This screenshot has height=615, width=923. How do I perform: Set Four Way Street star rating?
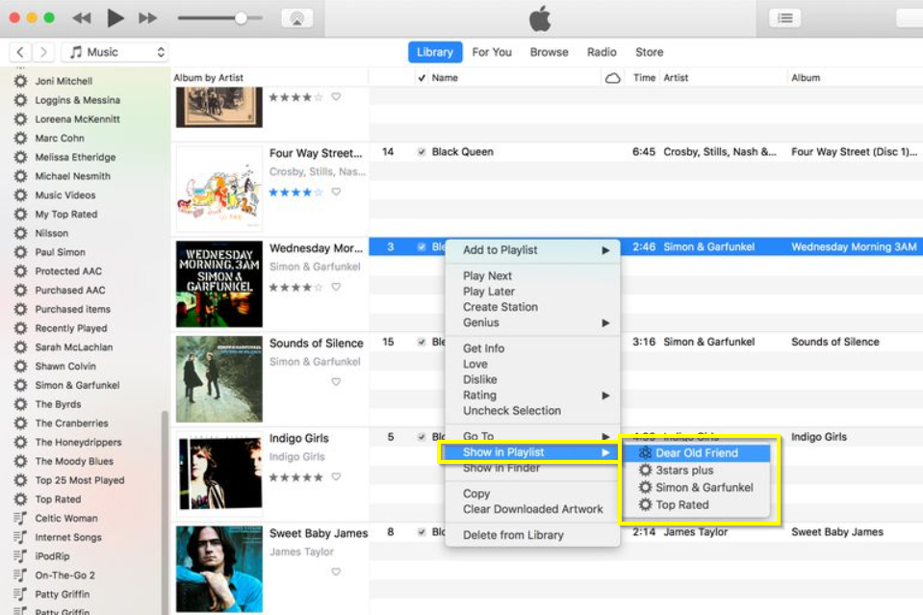(x=295, y=192)
